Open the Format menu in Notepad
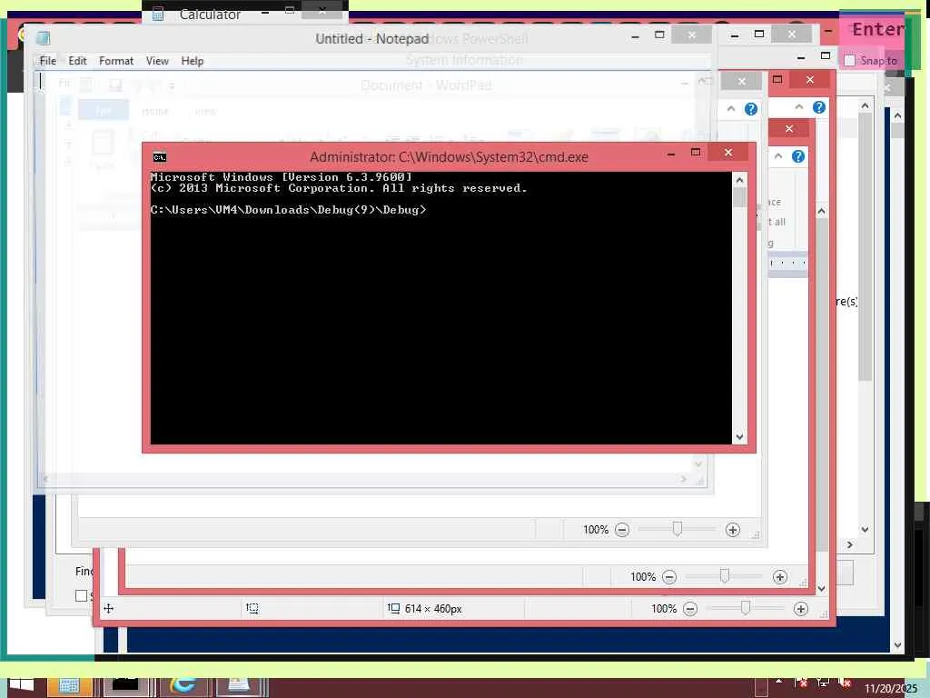This screenshot has height=698, width=930. click(x=115, y=61)
